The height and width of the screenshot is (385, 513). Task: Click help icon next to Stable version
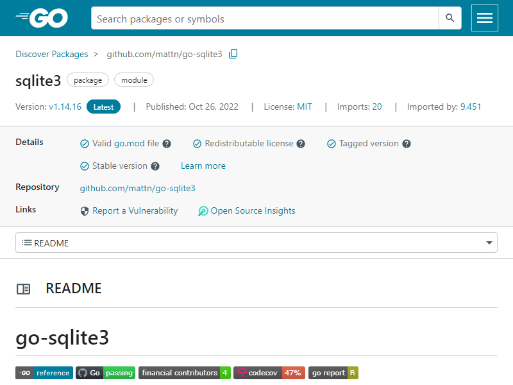coord(155,166)
